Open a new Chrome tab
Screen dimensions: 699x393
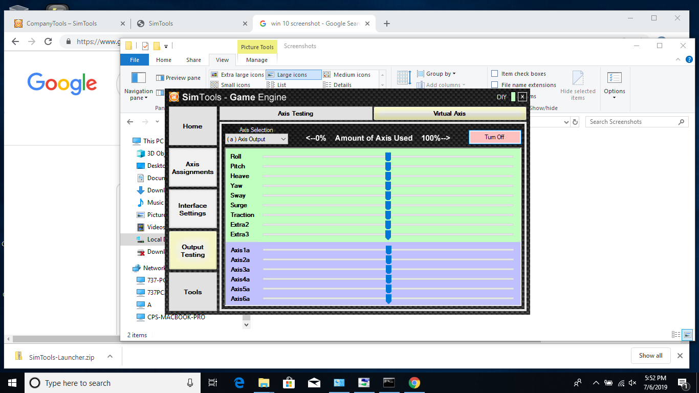coord(387,24)
